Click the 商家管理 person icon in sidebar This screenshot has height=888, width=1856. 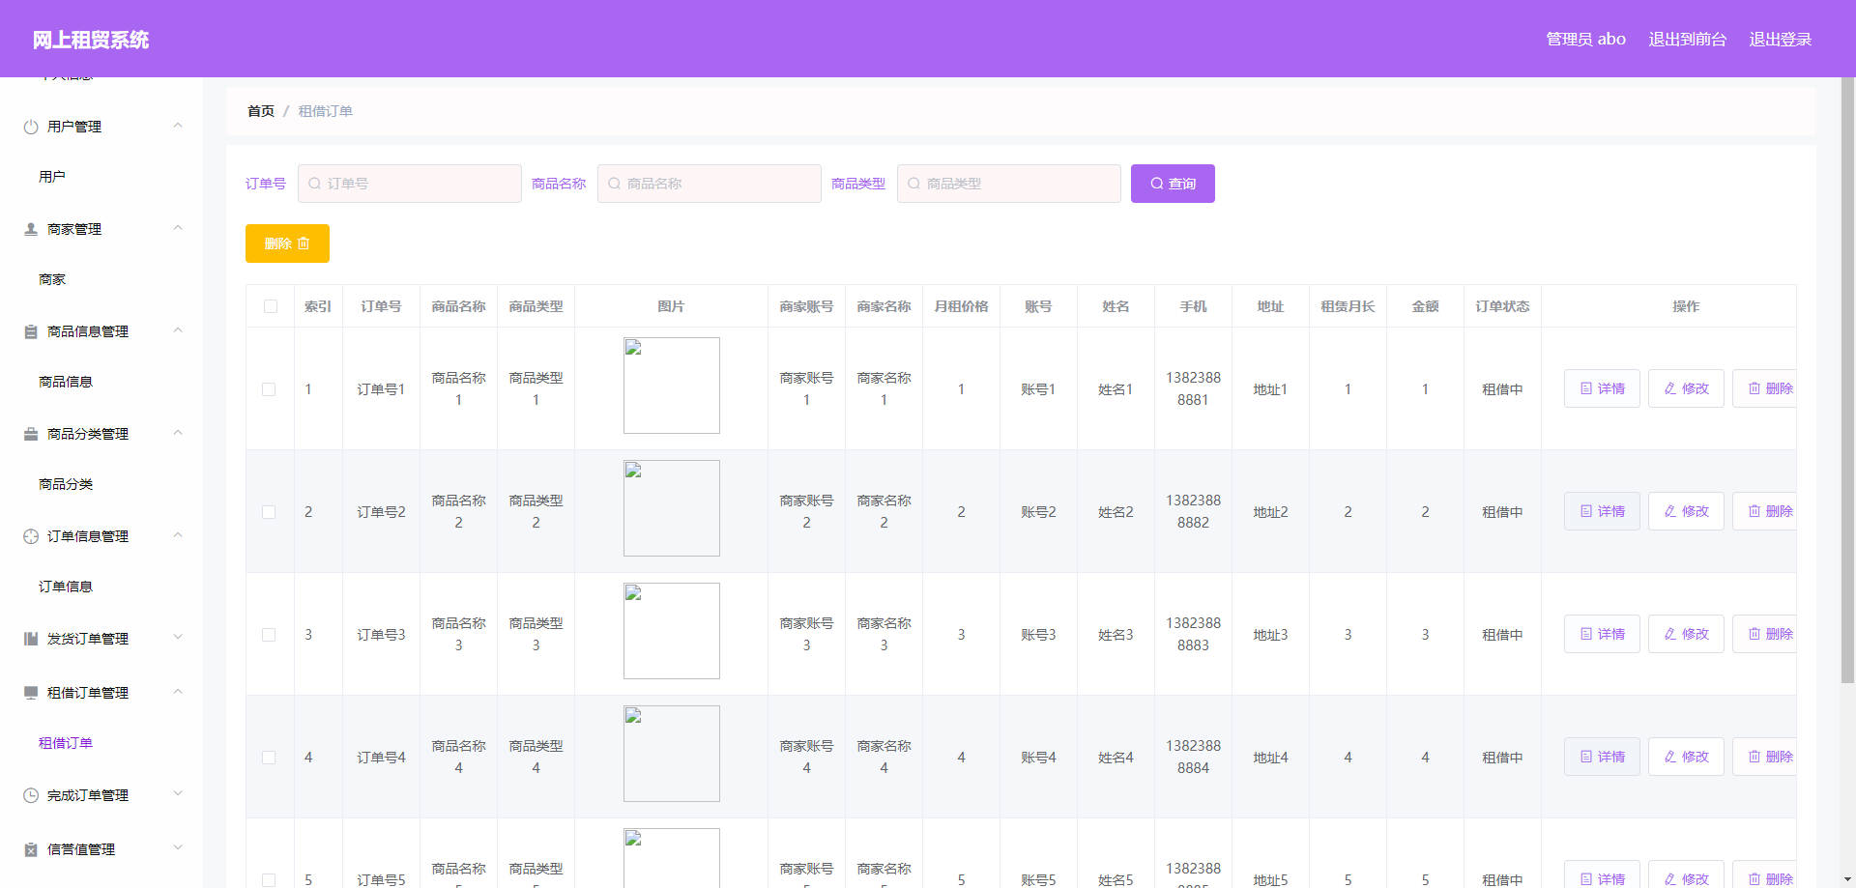tap(31, 229)
